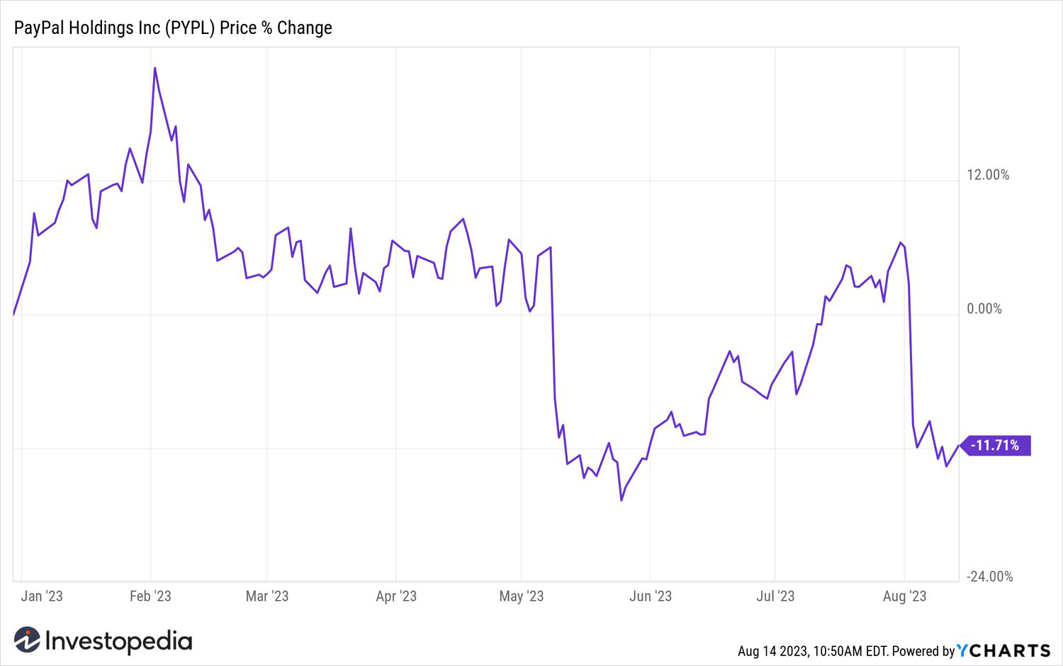
Task: Click the 12.00% y-axis label
Action: [x=988, y=175]
